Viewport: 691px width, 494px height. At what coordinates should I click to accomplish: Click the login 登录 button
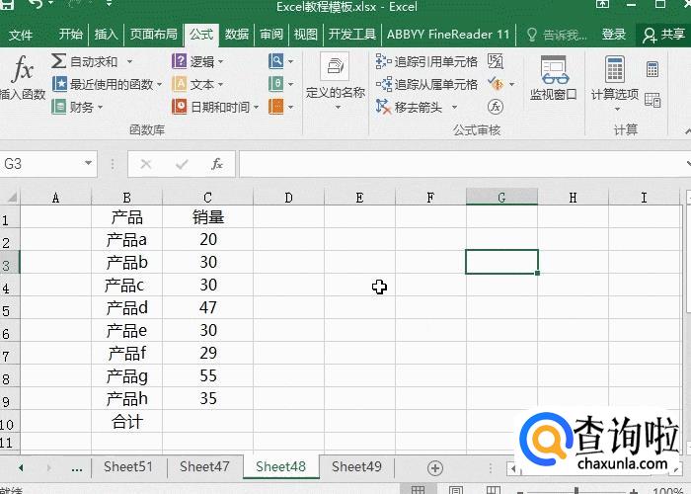coord(614,35)
